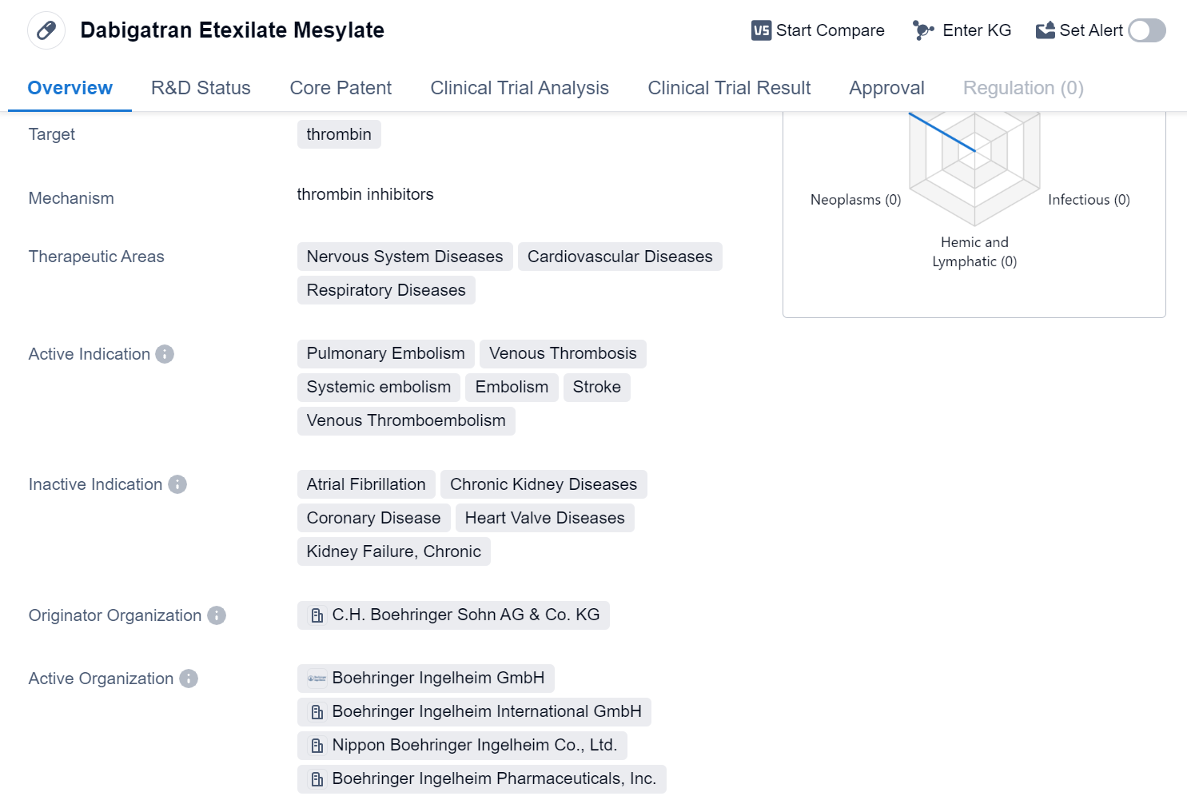
Task: Click info icon next to Inactive Indication
Action: 177,484
